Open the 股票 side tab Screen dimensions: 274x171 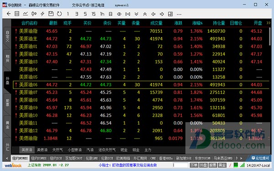tap(7, 103)
